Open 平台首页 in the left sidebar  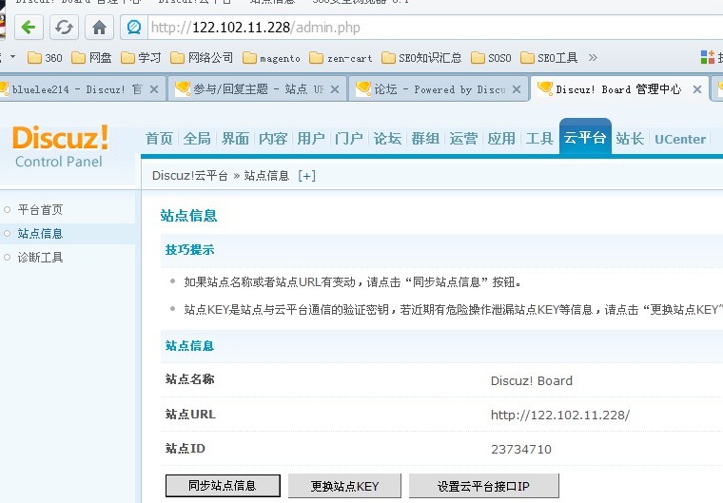click(40, 210)
